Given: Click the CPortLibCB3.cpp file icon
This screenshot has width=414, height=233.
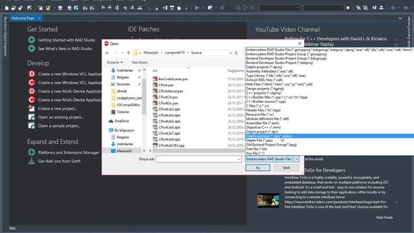Looking at the screenshot, I should [x=155, y=145].
